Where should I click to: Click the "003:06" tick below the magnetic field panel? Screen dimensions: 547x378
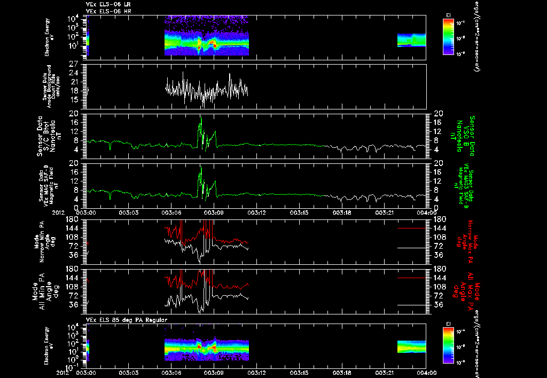pos(171,212)
